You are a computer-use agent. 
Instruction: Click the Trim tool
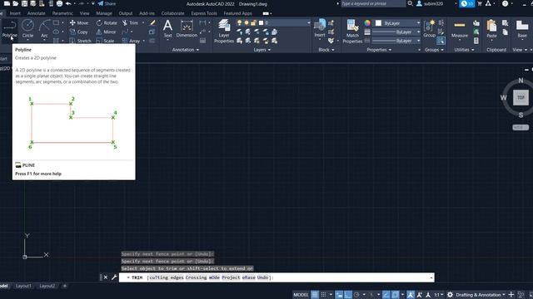(131, 22)
